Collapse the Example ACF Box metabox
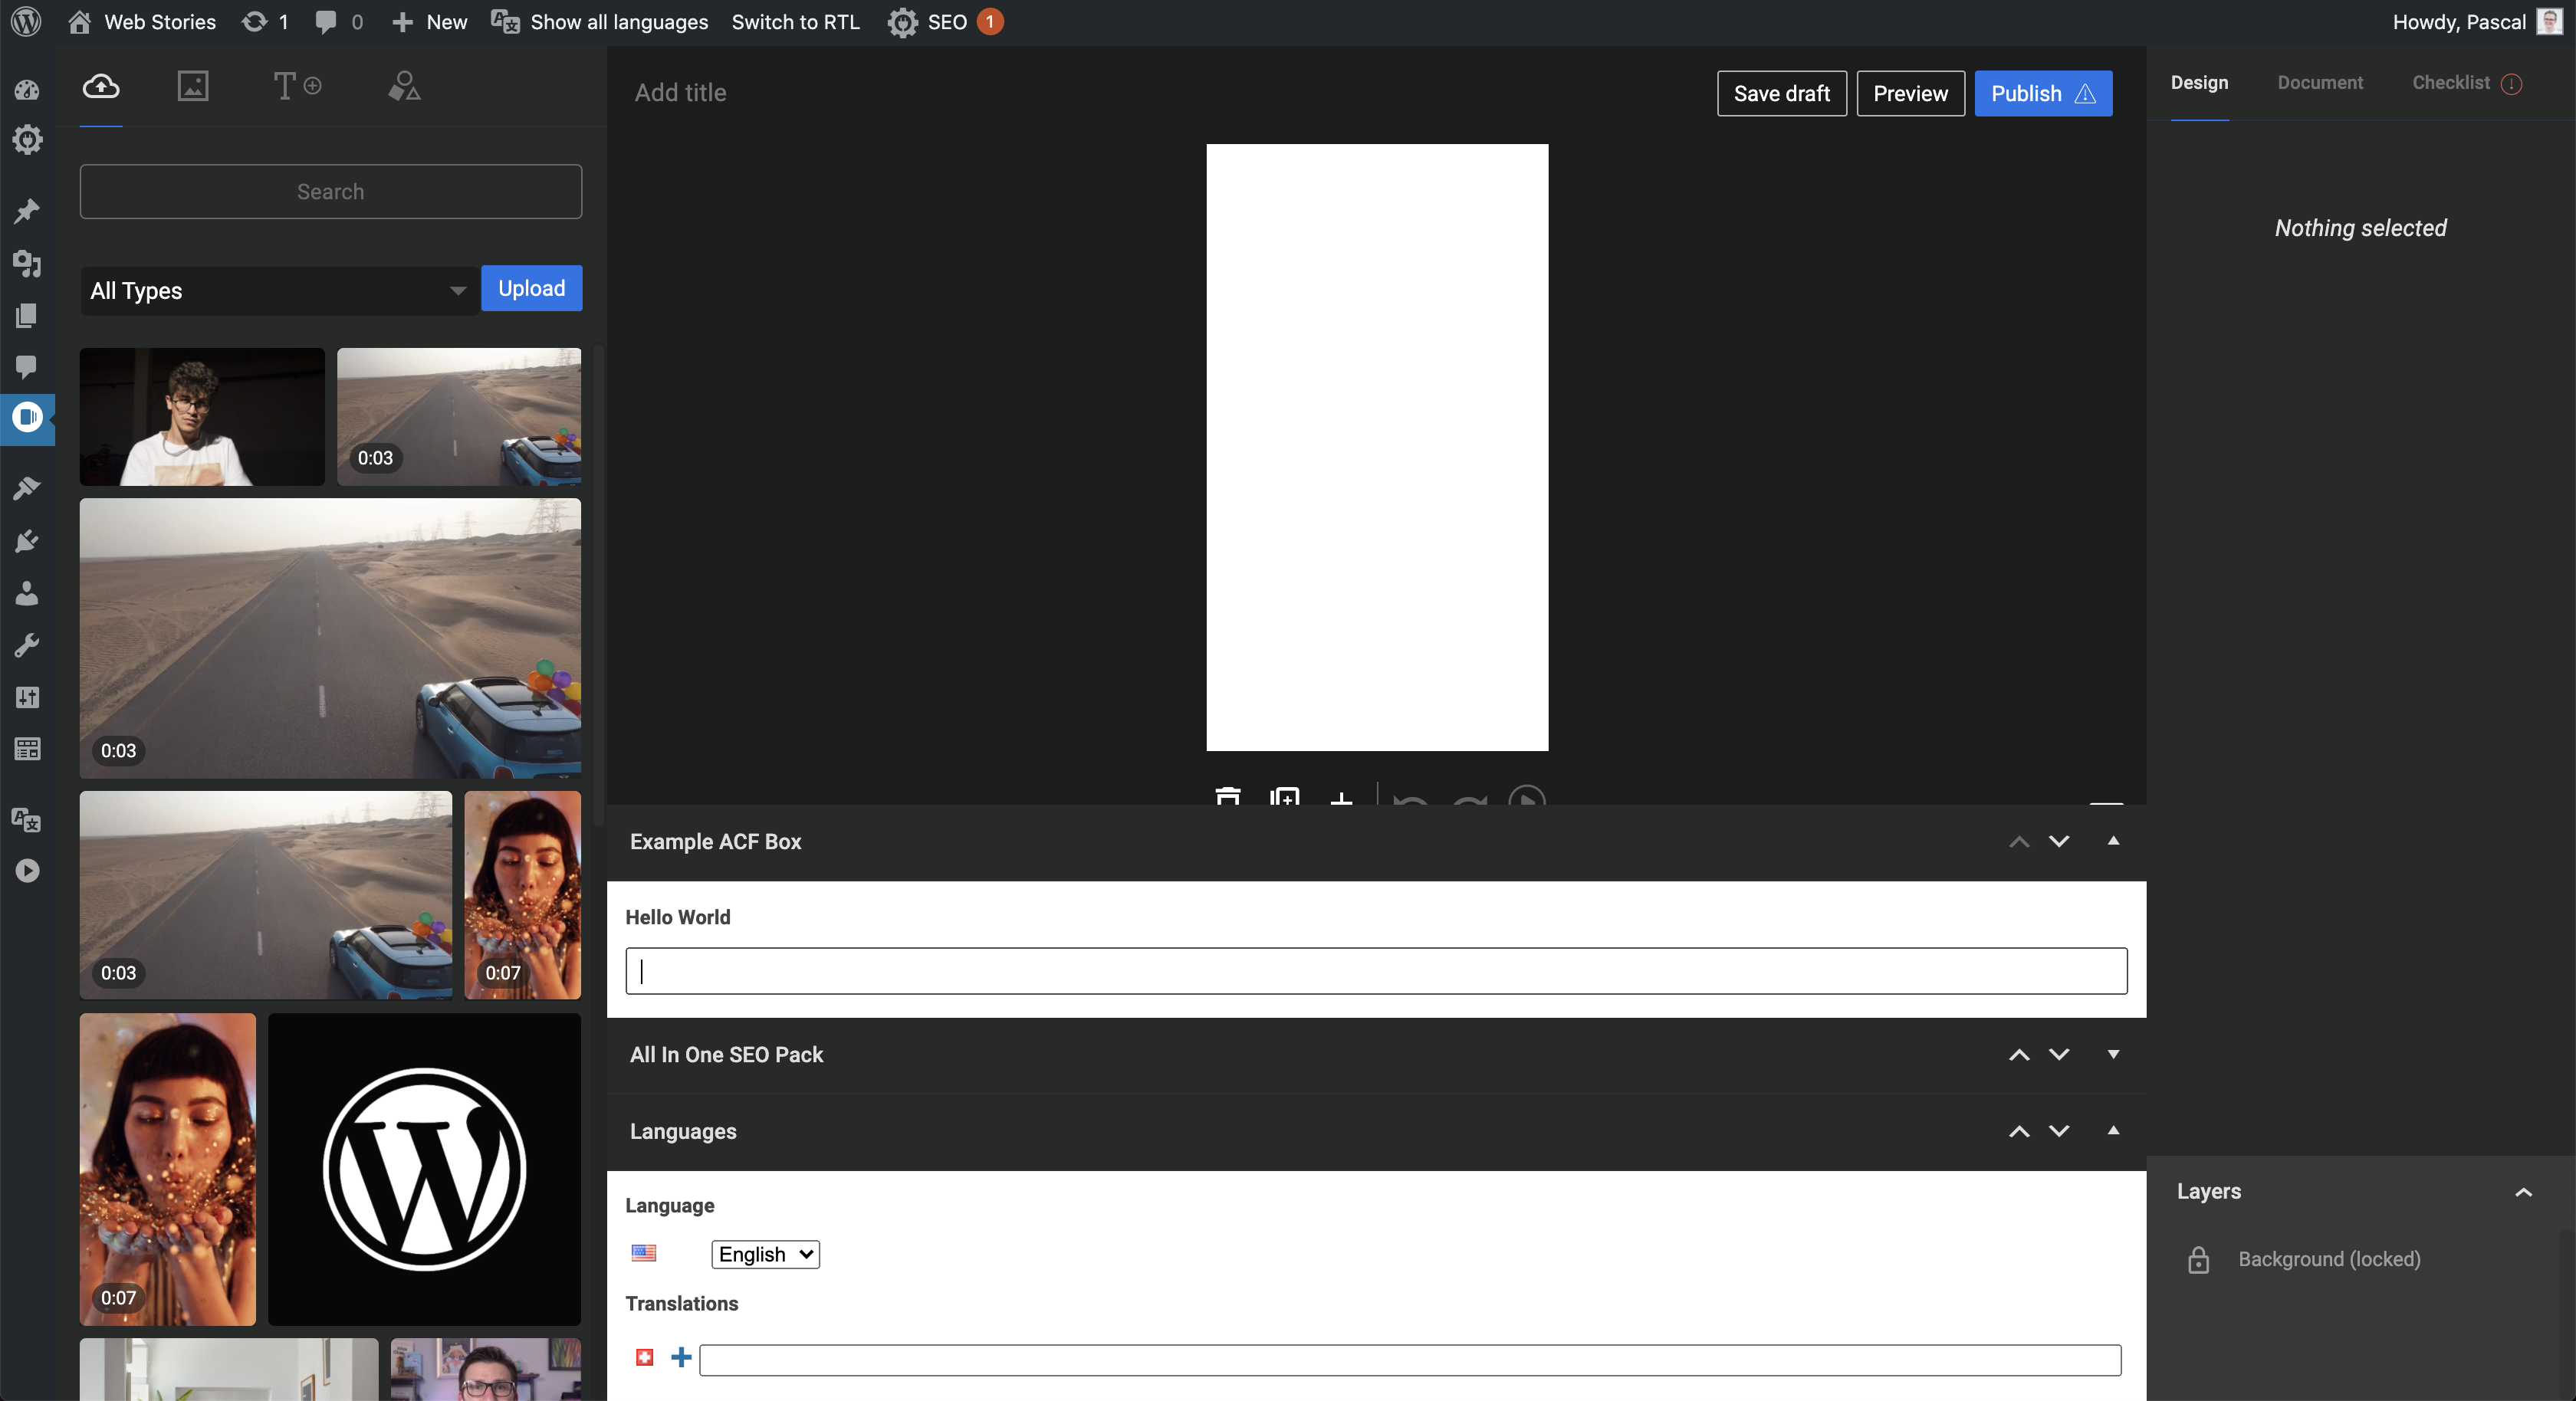The width and height of the screenshot is (2576, 1401). pyautogui.click(x=2112, y=841)
